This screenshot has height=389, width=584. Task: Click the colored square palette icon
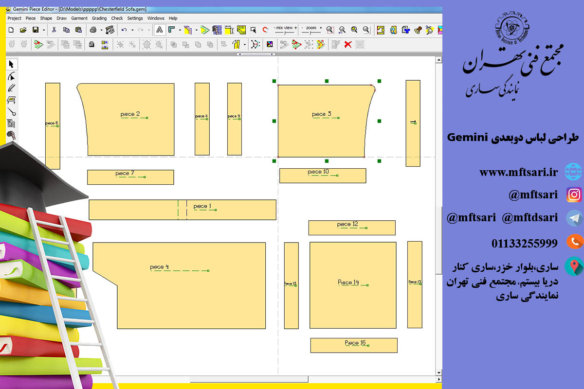(270, 44)
